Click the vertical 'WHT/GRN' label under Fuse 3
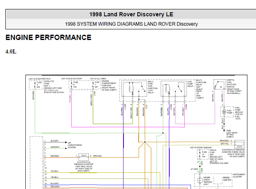 [x=33, y=96]
